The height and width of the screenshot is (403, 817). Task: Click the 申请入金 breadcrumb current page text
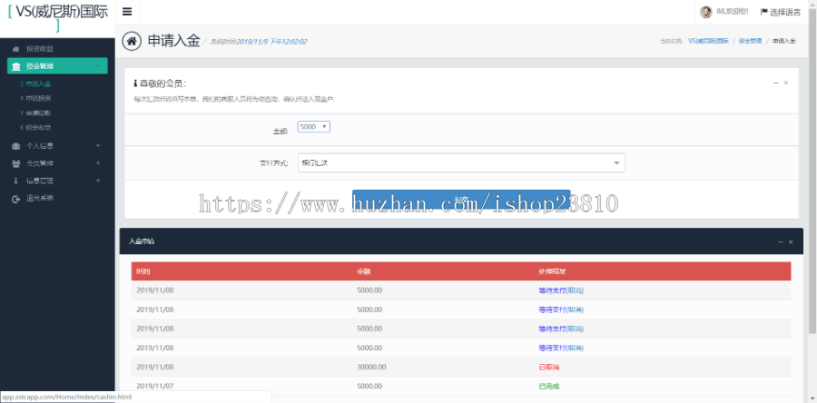(x=783, y=41)
